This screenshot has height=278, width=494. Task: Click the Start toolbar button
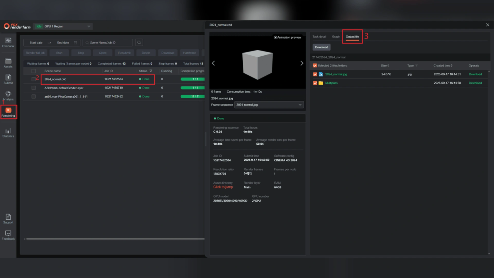click(x=59, y=53)
